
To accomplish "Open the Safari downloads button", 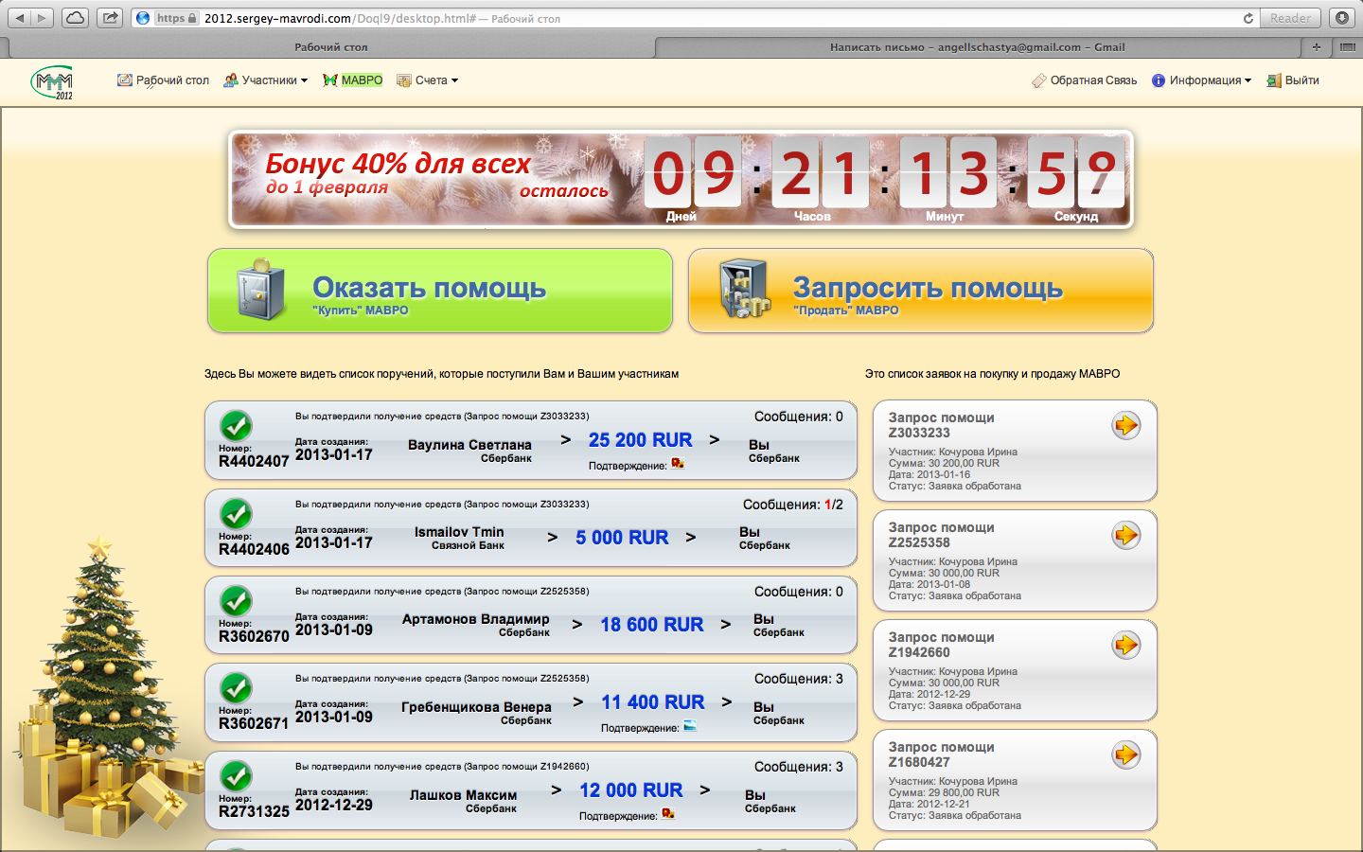I will point(1342,18).
